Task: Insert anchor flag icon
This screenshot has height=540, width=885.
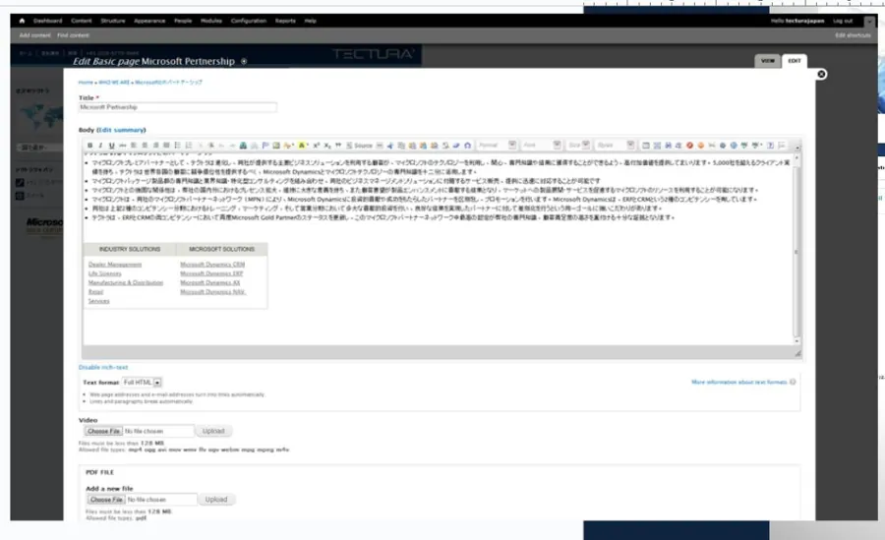Action: pos(265,146)
